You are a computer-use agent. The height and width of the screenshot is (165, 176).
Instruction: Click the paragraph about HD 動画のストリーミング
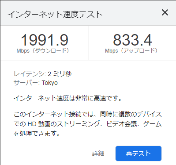coord(88,124)
